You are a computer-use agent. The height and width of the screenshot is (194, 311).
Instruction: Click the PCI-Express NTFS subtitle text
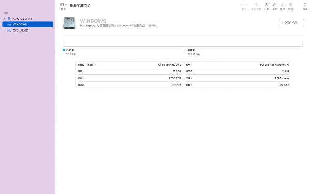coord(118,26)
